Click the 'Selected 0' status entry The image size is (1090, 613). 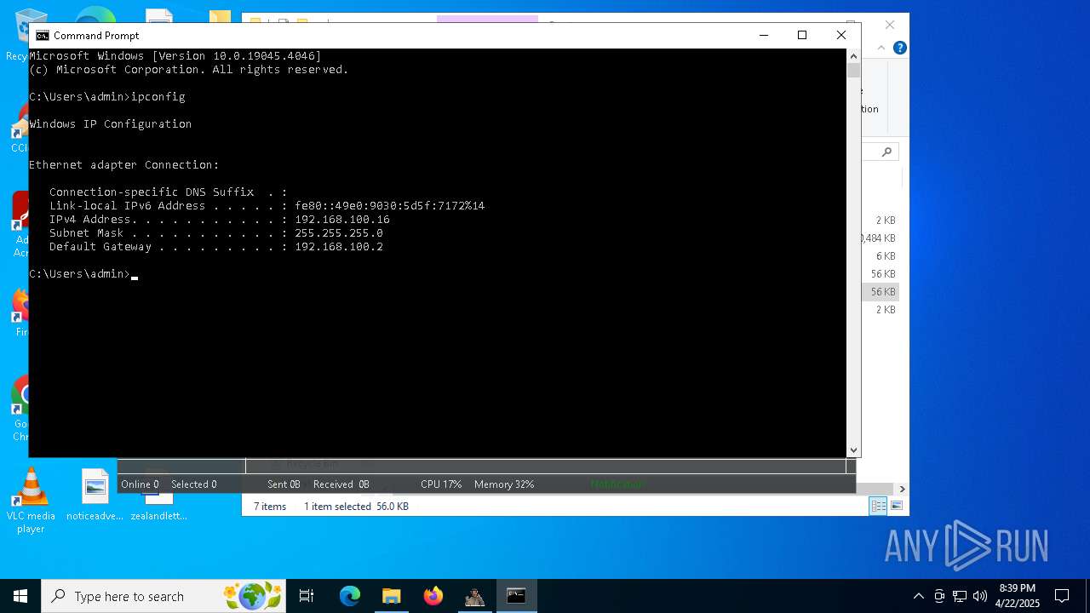193,484
